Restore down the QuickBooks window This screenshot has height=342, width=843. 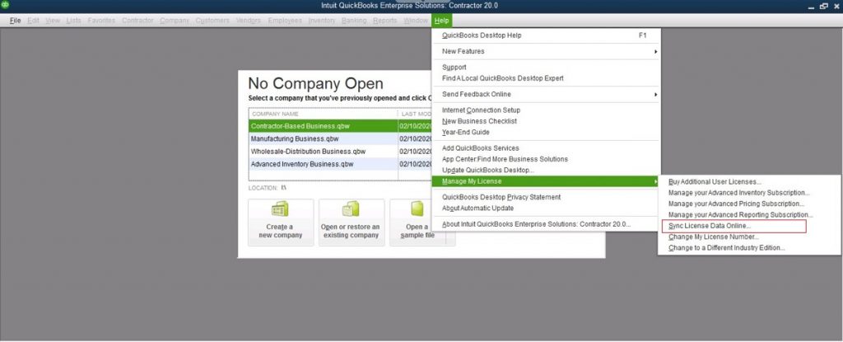click(x=823, y=6)
